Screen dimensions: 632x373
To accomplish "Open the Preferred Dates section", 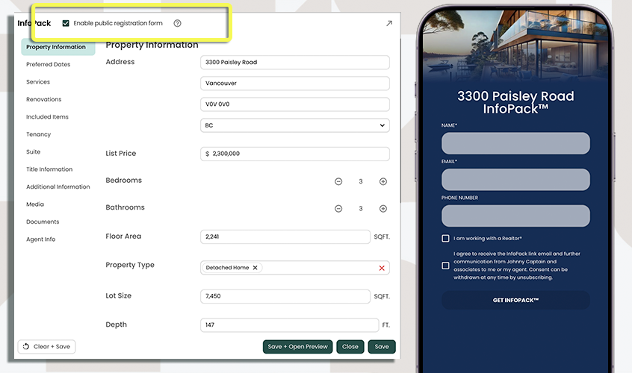I will [x=48, y=65].
